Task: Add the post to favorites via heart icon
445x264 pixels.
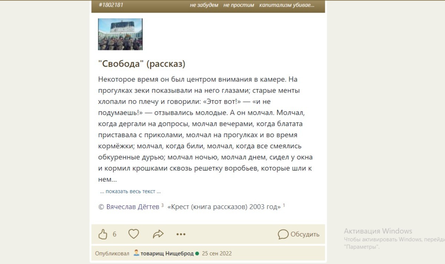Action: (133, 234)
